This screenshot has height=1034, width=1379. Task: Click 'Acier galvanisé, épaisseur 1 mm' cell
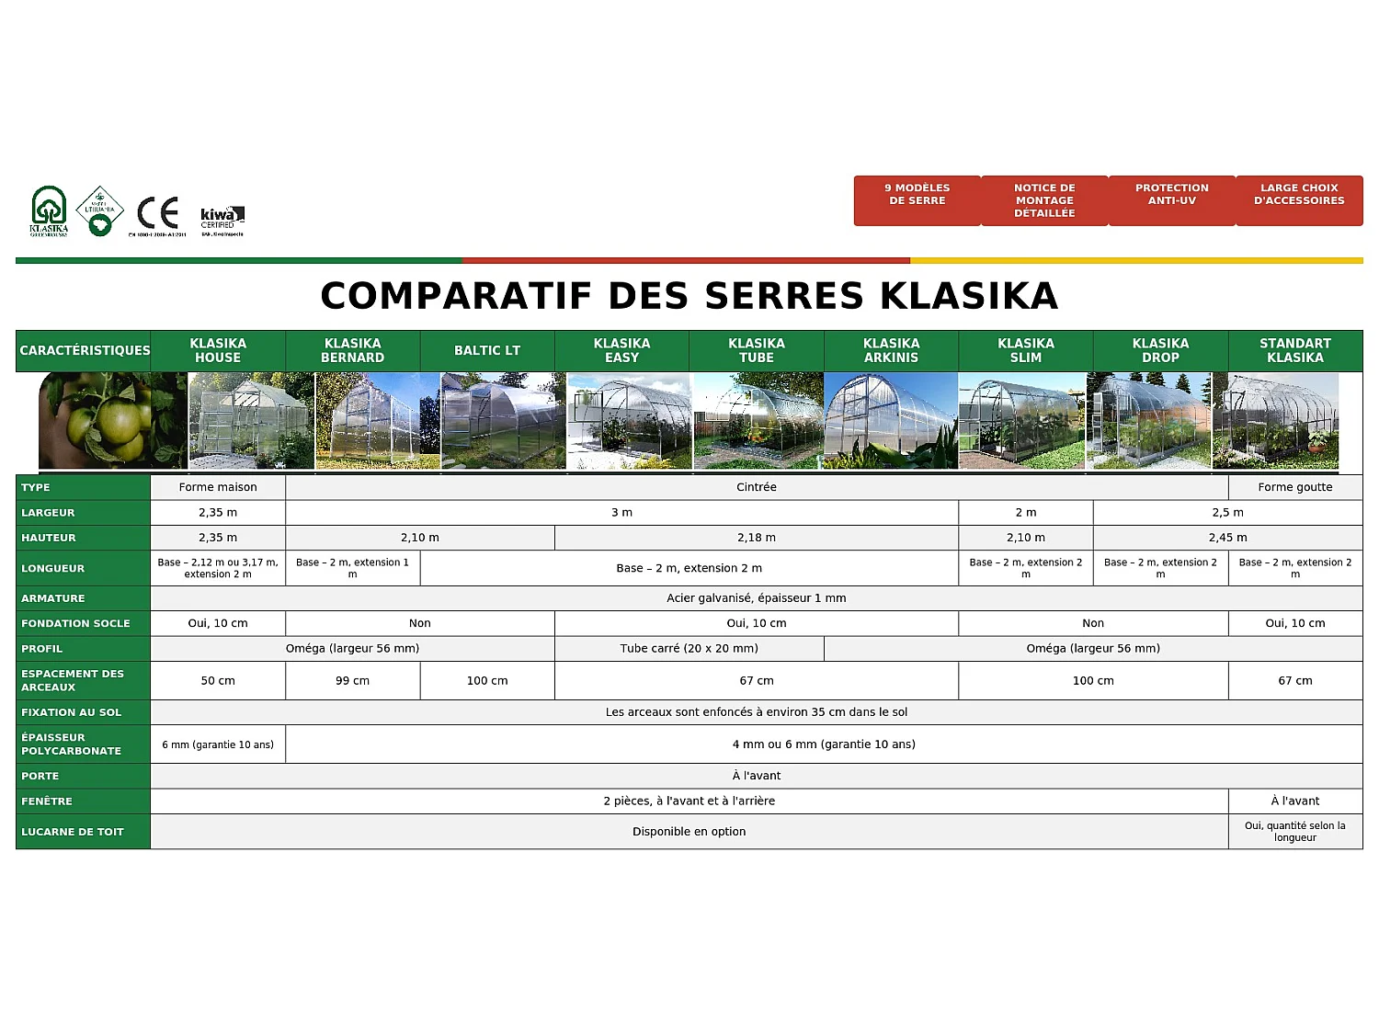click(757, 598)
